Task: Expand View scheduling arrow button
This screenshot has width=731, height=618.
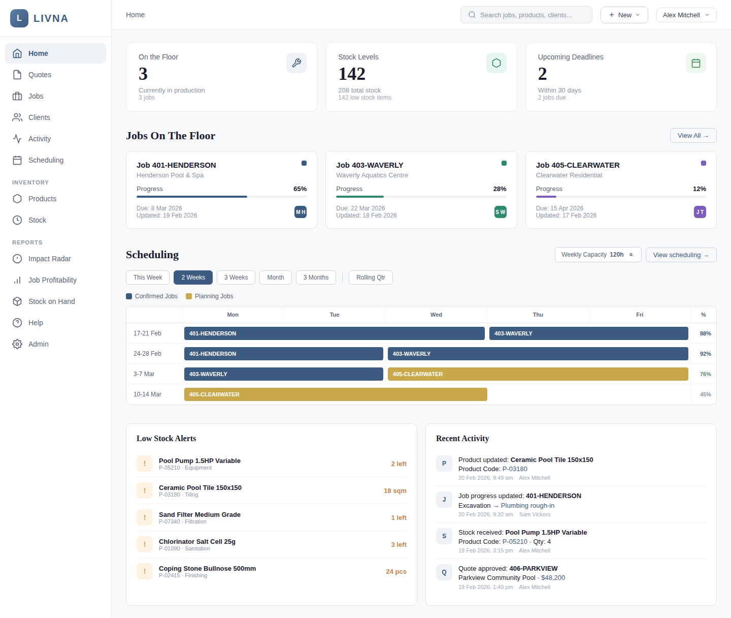Action: pos(681,255)
